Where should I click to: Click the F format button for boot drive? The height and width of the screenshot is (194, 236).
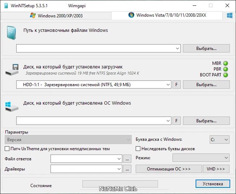tap(176, 85)
